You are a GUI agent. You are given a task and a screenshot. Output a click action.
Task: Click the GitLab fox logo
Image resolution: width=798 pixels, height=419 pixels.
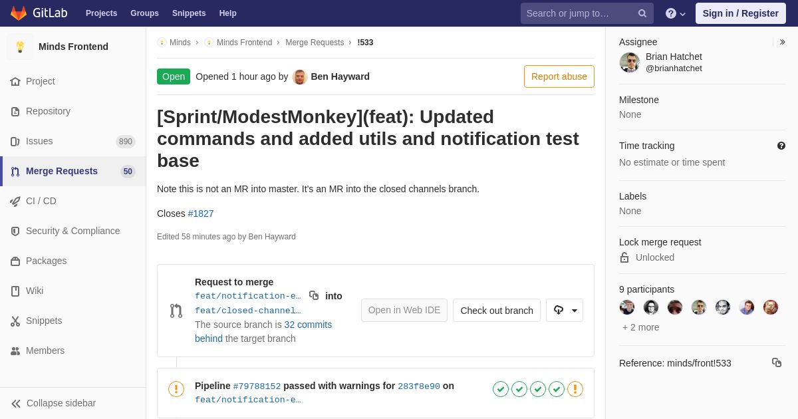coord(19,13)
